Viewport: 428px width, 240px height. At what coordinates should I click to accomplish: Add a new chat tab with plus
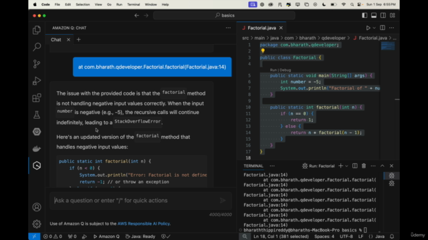79,40
